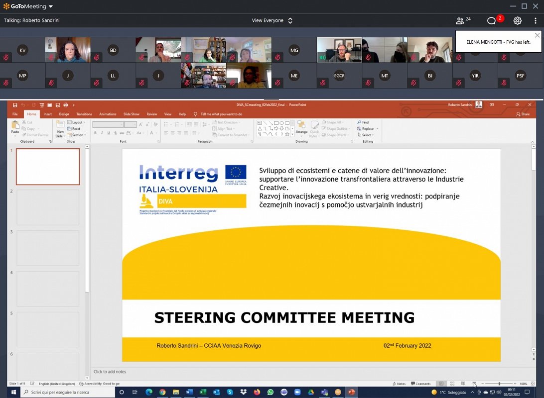Select slide 1 thumbnail

coord(48,167)
